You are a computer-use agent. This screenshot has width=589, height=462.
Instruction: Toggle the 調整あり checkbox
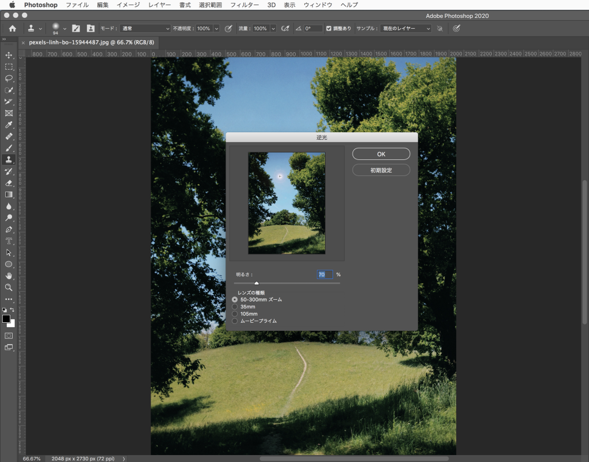coord(328,28)
